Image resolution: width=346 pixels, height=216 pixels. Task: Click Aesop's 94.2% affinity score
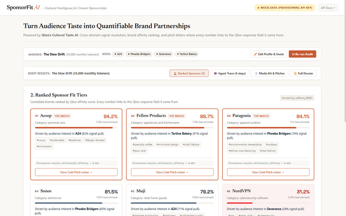111,117
